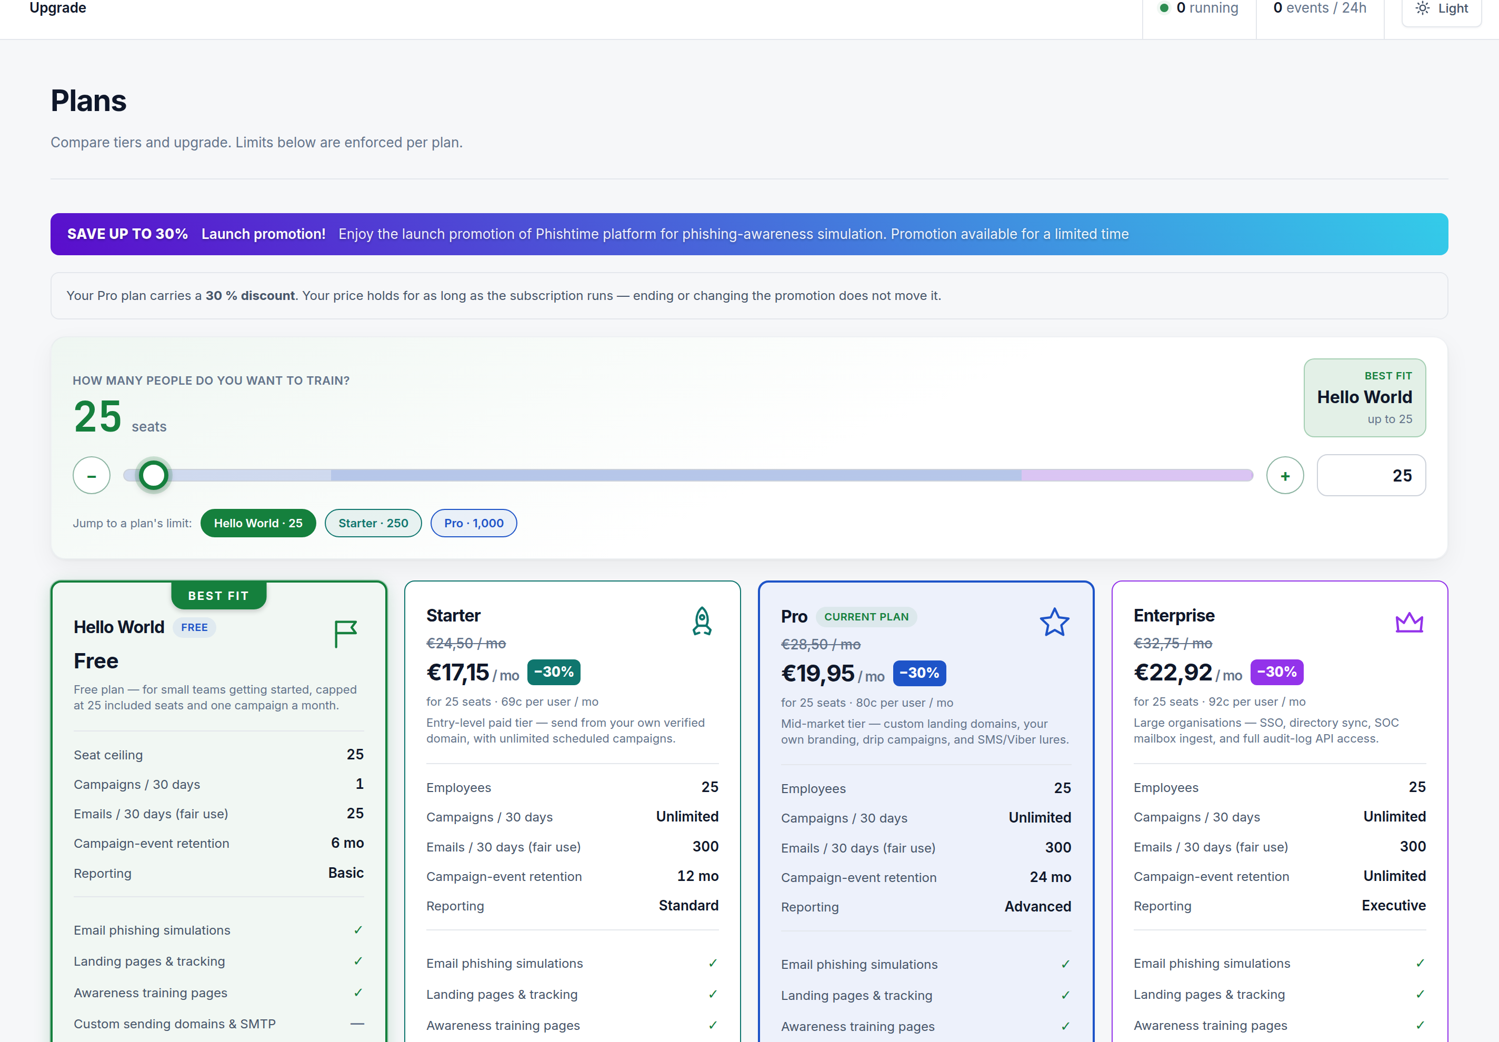Click Enterprise Reporting Executive value
Screen dimensions: 1499x1042
[1393, 906]
